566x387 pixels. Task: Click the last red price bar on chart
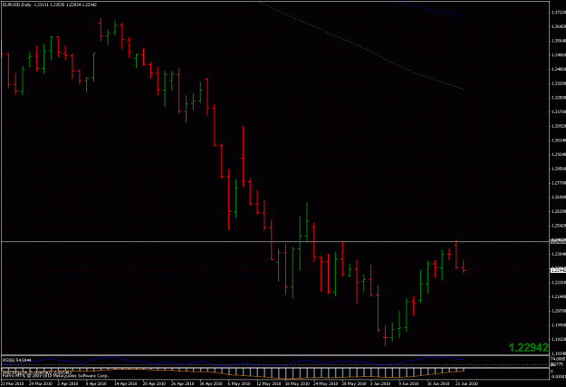[x=464, y=266]
